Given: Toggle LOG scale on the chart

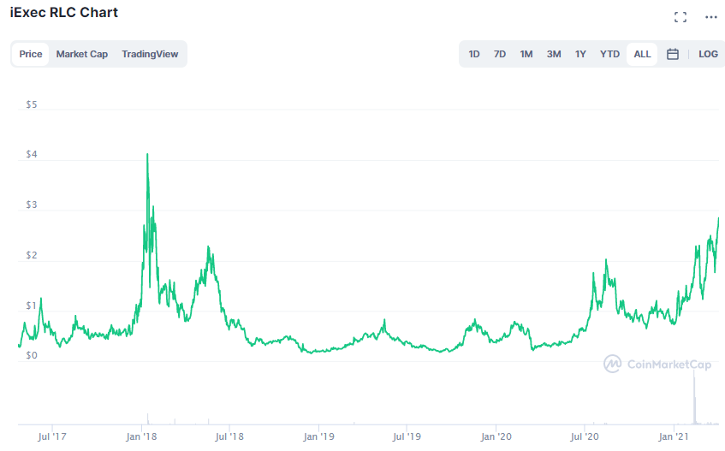Looking at the screenshot, I should [709, 54].
